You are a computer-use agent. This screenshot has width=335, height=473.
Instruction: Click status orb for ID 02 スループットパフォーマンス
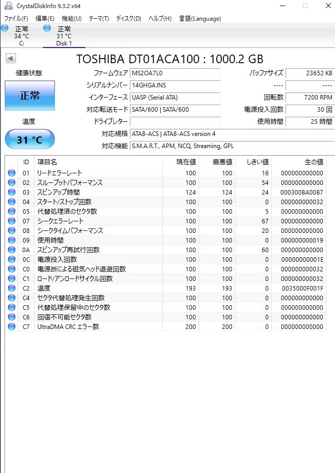point(12,182)
